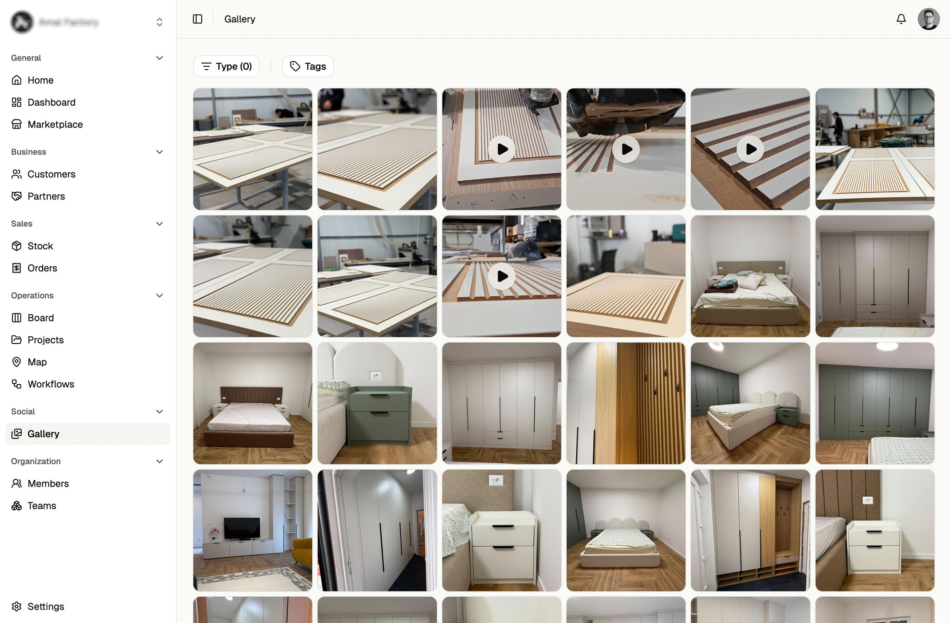Open Map label in sidebar
951x623 pixels.
click(x=37, y=362)
